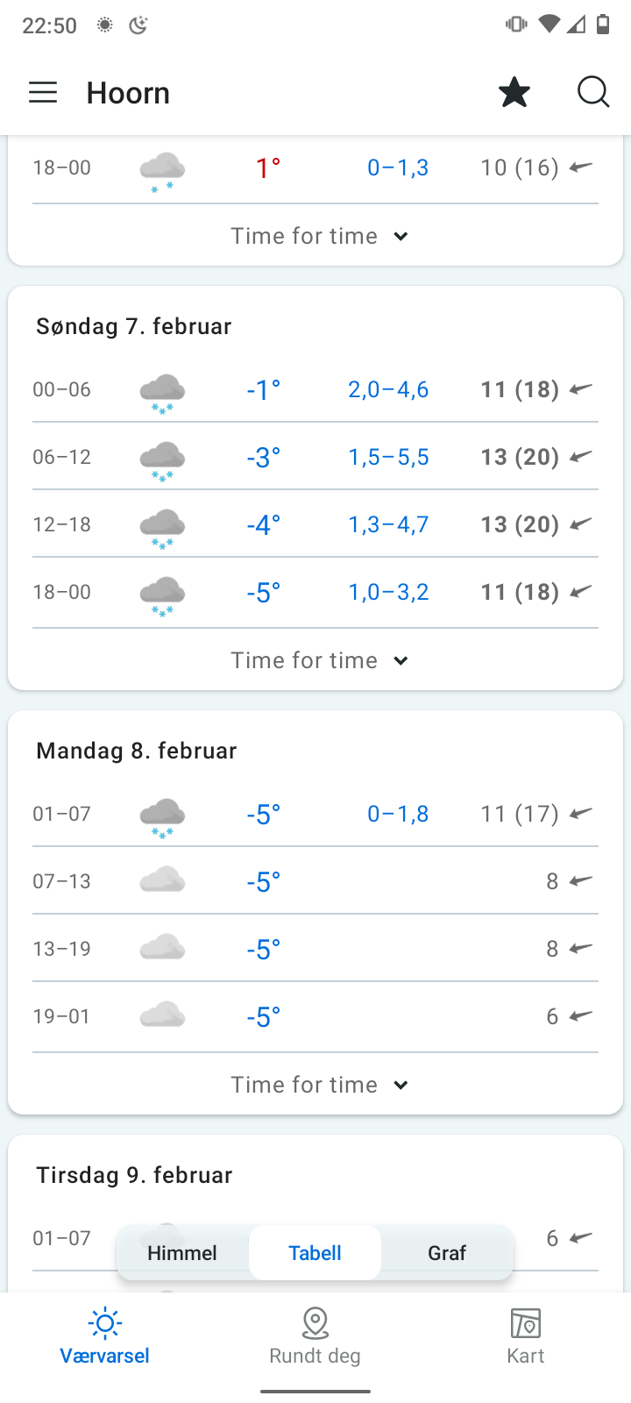Screen dimensions: 631x1403
Task: Select the Tabell view tab
Action: [315, 1253]
